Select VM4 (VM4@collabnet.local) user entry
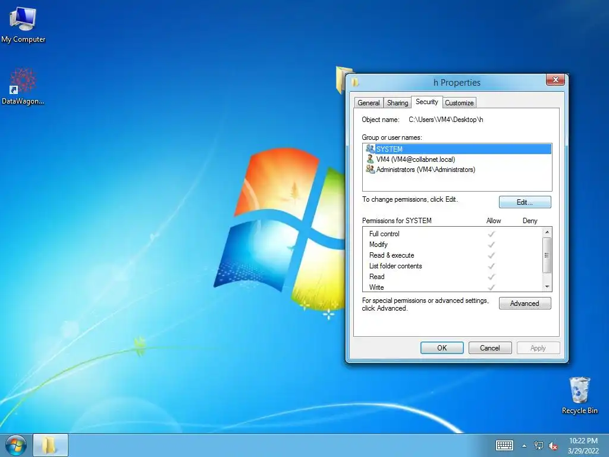This screenshot has height=457, width=609. pos(457,159)
